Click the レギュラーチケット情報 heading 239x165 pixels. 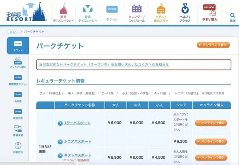(x=61, y=81)
